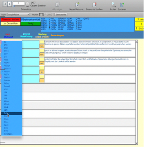
Task: Select the DSU radio button
Action: [x=42, y=27]
